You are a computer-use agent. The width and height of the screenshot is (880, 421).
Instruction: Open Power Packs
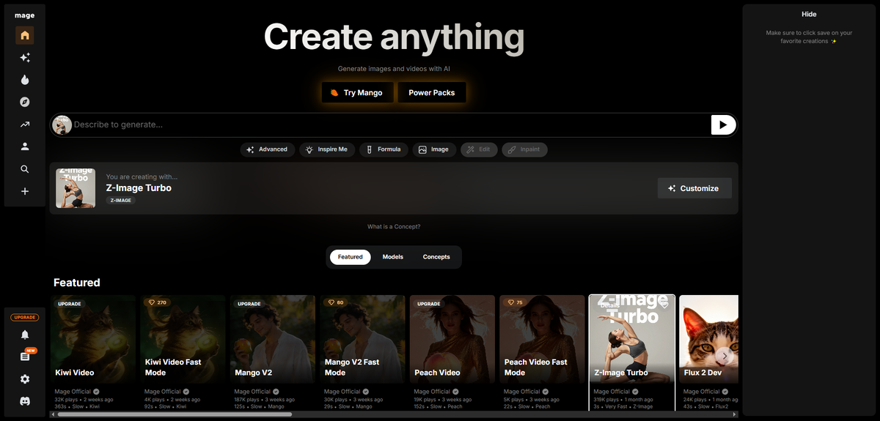432,93
